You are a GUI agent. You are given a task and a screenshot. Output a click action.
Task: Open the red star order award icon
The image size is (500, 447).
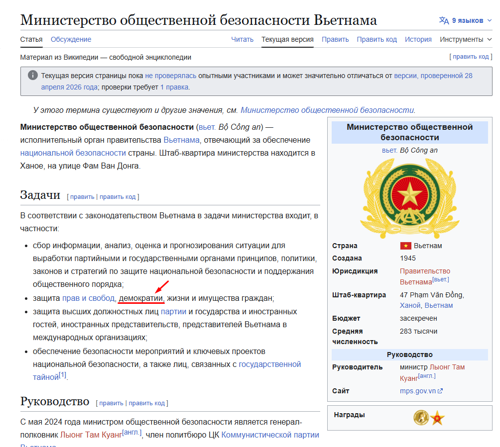pyautogui.click(x=437, y=418)
